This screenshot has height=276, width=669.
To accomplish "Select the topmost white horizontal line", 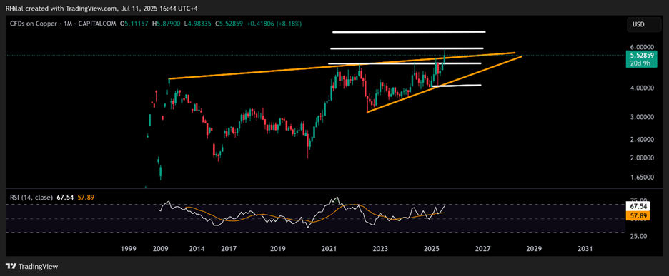I will (x=409, y=32).
